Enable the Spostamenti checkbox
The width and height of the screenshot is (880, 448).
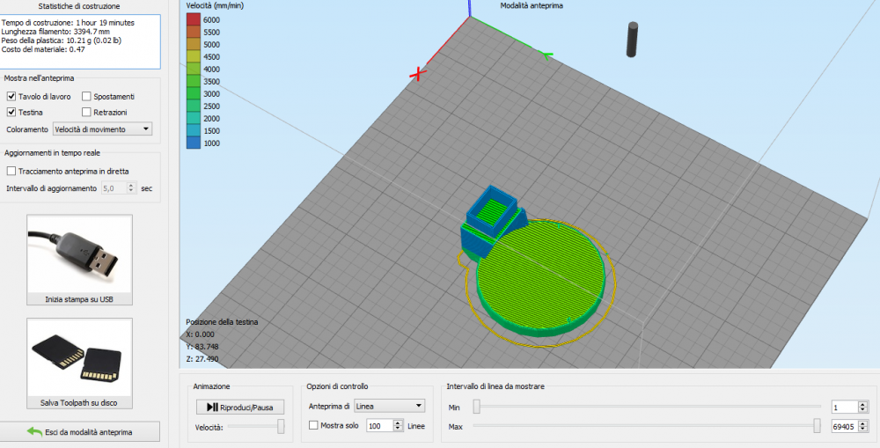point(86,96)
